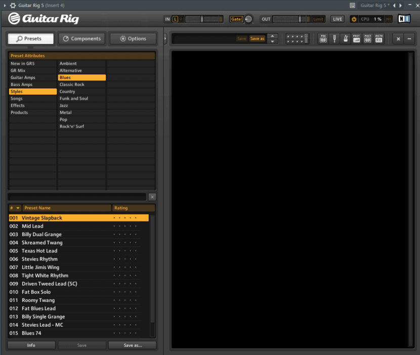Image resolution: width=420 pixels, height=355 pixels.
Task: Select the Blues style attribute
Action: click(x=82, y=77)
